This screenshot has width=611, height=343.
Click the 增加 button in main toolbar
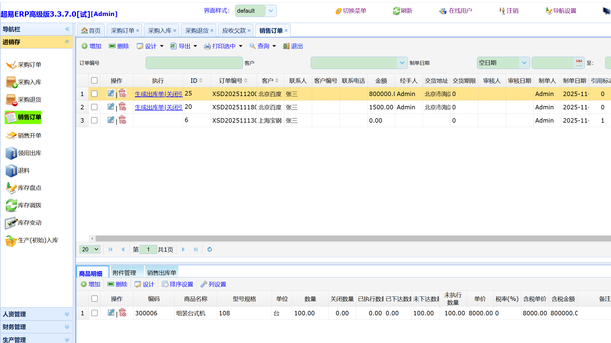[92, 46]
